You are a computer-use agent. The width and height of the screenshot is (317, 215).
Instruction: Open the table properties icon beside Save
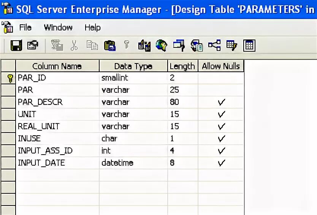coord(33,45)
